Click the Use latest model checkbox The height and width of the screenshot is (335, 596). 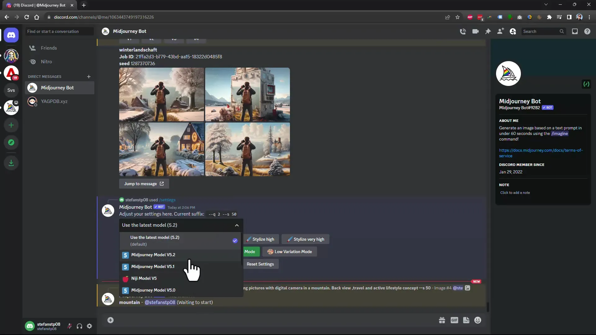tap(235, 240)
